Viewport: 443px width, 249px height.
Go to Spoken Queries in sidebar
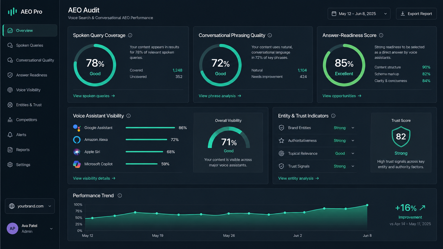[x=30, y=45]
